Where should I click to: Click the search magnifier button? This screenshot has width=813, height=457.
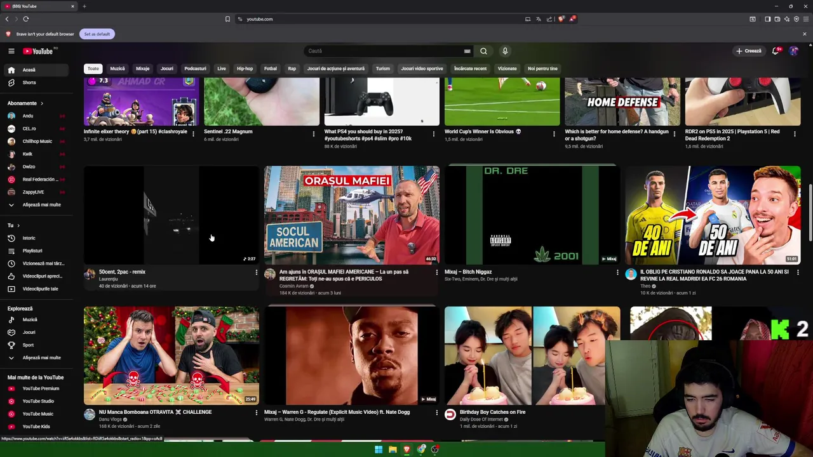[x=483, y=51]
